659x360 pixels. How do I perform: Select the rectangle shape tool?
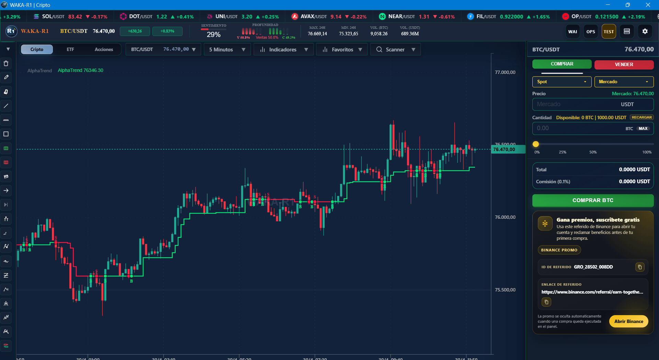(6, 134)
